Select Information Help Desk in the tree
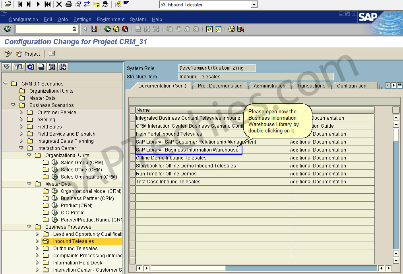Screen dimensions: 403x274 pyautogui.click(x=77, y=263)
